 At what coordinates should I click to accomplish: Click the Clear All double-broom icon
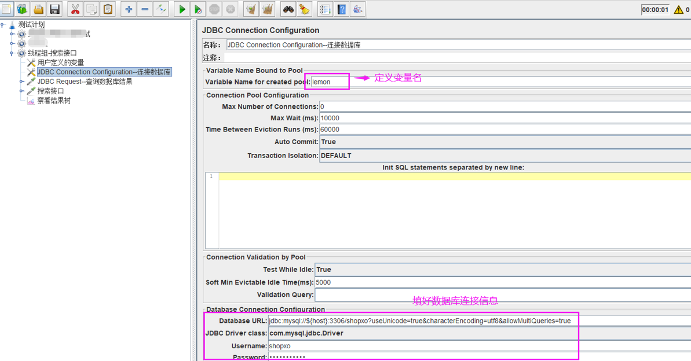click(x=267, y=9)
